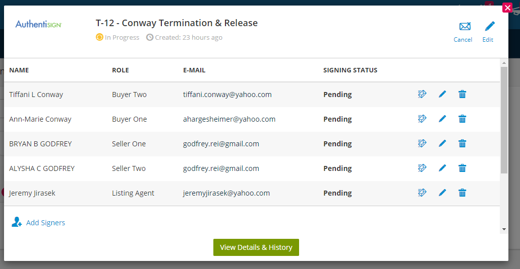Viewport: 520px width, 269px height.
Task: Resend signing invite to Ann-Marie Conway
Action: coord(423,119)
